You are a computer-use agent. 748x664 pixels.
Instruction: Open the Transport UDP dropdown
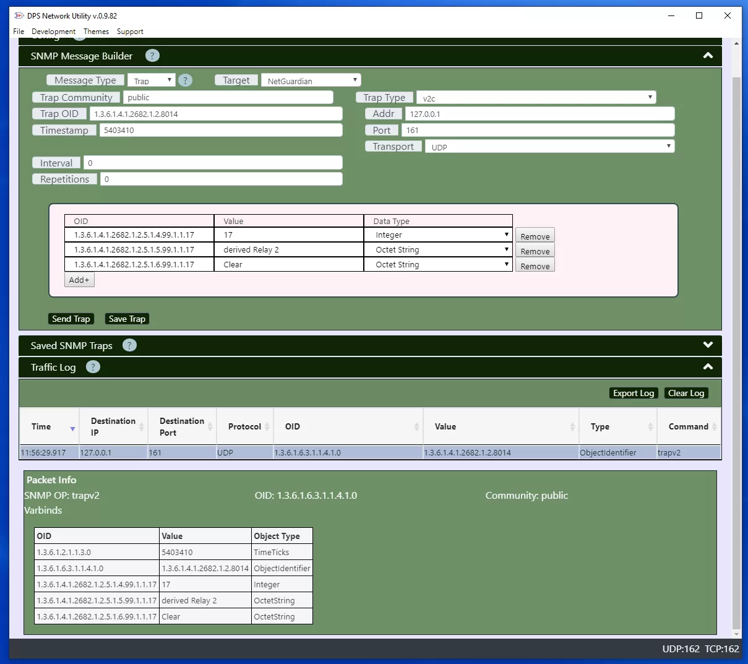point(549,147)
